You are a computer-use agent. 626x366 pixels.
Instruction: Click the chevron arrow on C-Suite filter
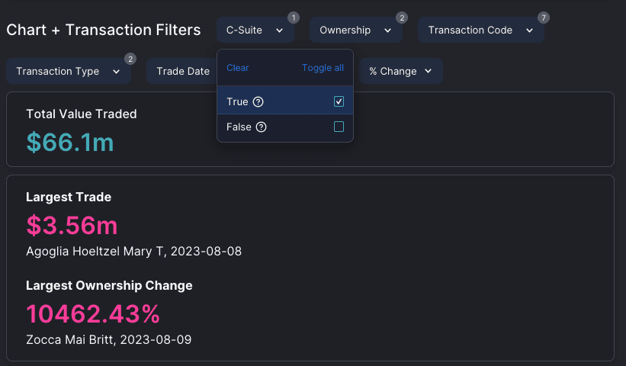click(280, 30)
